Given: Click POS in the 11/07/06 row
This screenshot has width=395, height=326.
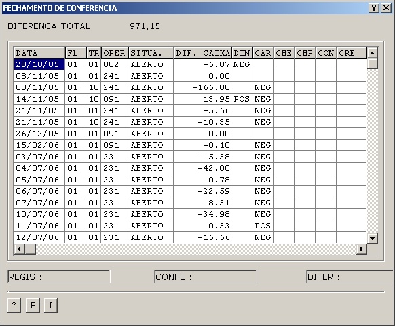Looking at the screenshot, I should click(263, 226).
